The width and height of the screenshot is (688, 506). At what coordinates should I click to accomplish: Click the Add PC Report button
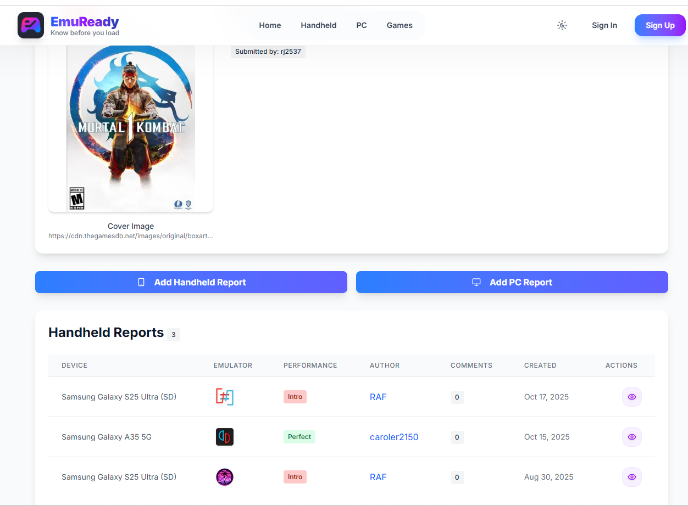point(512,282)
